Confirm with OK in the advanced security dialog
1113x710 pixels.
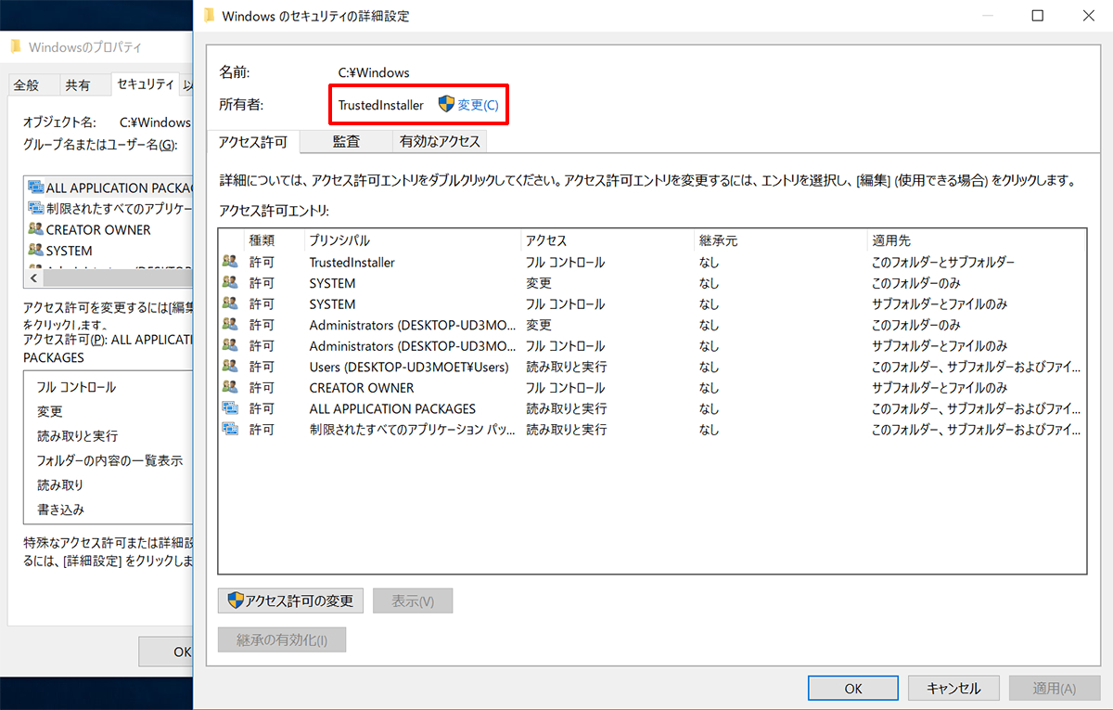tap(853, 688)
